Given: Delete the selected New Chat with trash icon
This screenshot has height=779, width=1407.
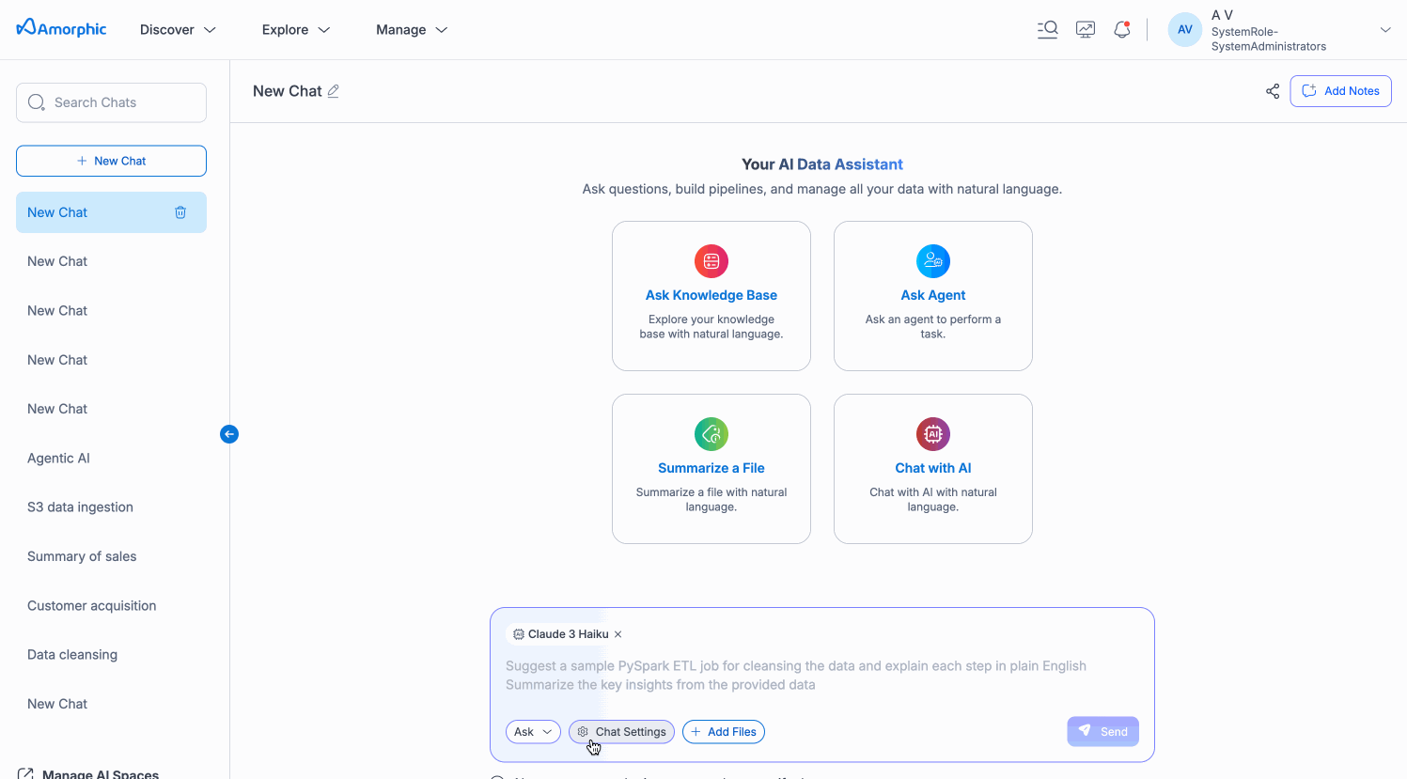Looking at the screenshot, I should (180, 212).
